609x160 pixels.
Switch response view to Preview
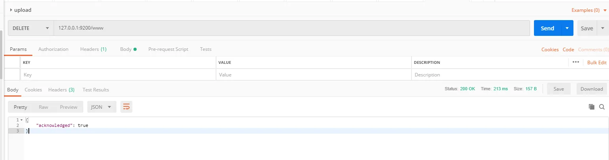point(69,107)
